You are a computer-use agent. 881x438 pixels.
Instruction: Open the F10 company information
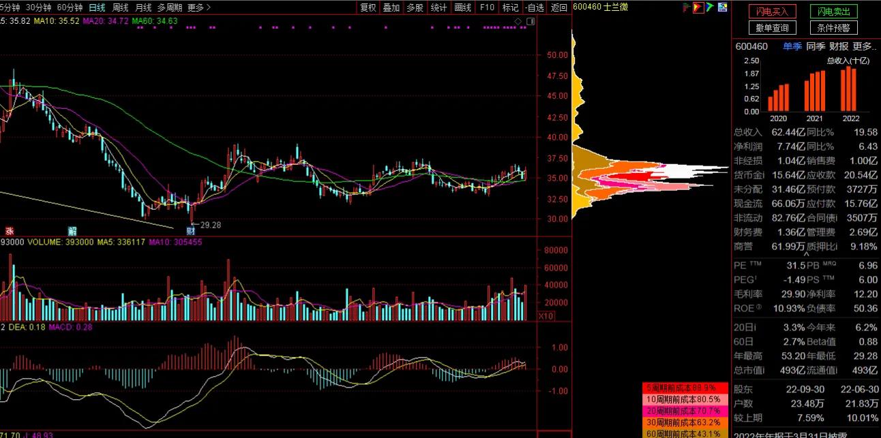coord(487,7)
